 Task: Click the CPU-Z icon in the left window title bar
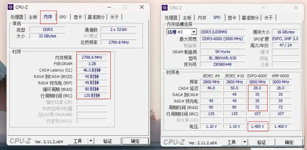point(11,7)
